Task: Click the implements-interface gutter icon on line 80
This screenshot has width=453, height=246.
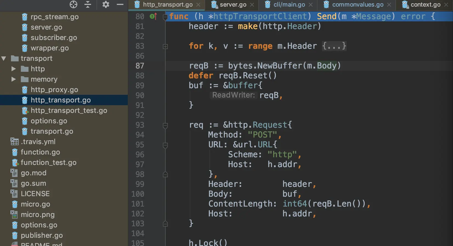Action: click(x=153, y=16)
